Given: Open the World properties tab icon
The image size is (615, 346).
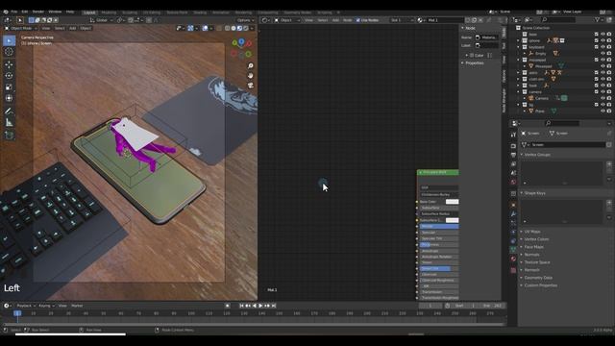Looking at the screenshot, I should click(x=513, y=182).
